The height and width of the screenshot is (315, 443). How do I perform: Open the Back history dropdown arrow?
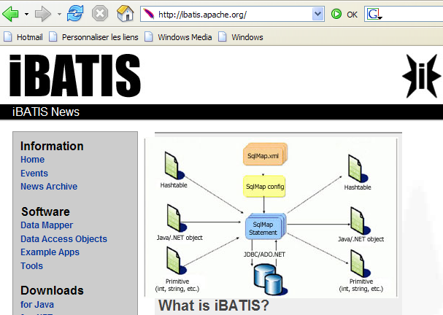[x=26, y=14]
